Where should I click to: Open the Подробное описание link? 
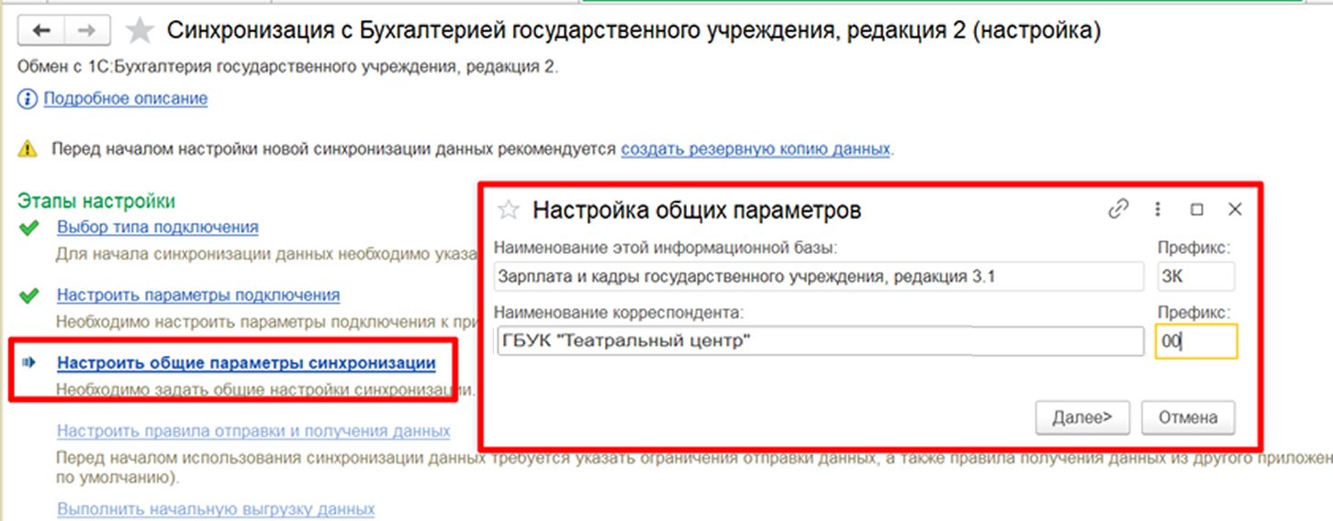(x=126, y=98)
